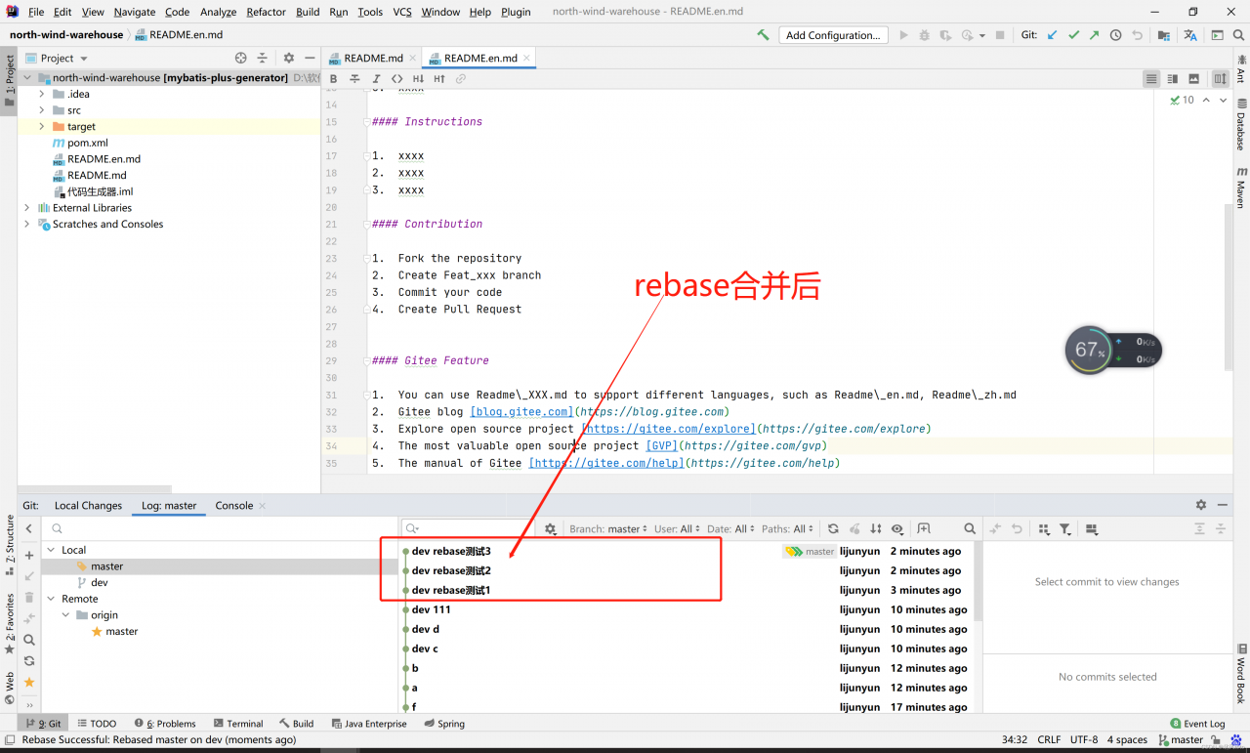
Task: Expand the .idea folder
Action: [42, 94]
